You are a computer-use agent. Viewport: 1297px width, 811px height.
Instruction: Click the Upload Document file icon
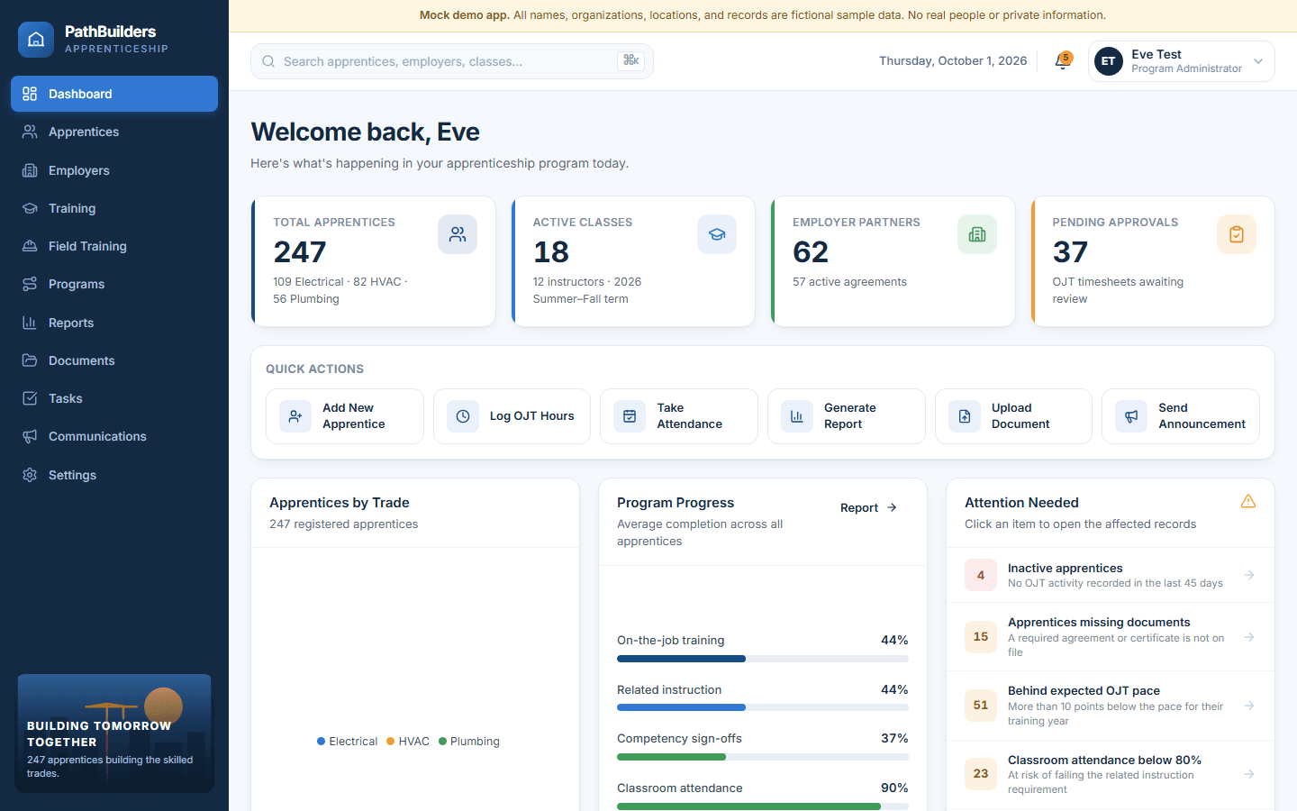click(965, 416)
